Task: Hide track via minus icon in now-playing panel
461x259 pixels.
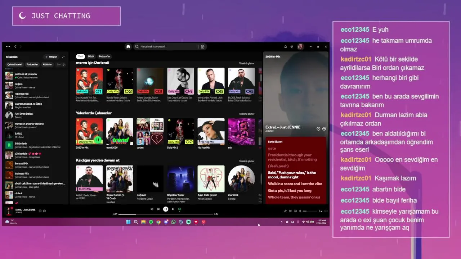Action: 318,129
